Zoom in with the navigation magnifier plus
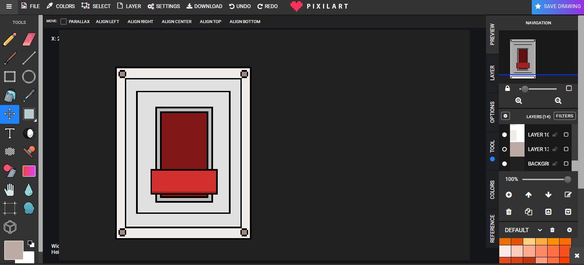 [519, 101]
